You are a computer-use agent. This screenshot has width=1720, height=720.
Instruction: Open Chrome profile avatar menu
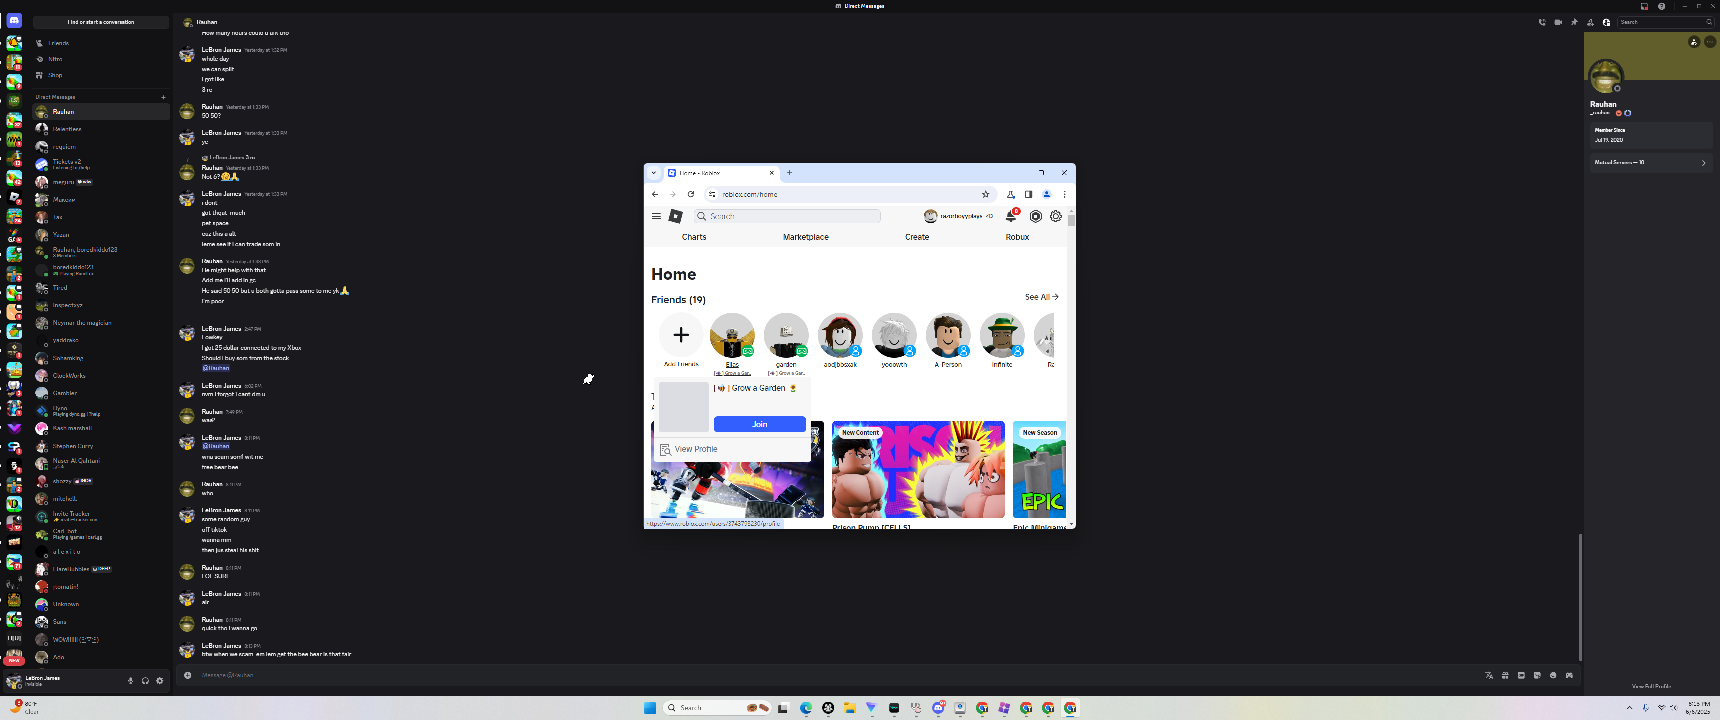coord(1047,195)
